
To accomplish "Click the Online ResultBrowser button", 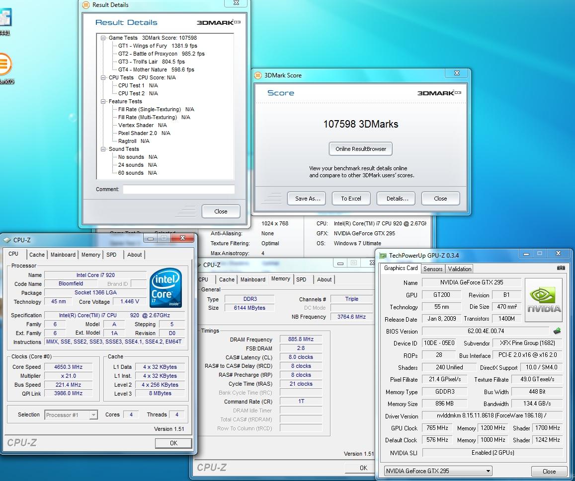I will click(360, 149).
